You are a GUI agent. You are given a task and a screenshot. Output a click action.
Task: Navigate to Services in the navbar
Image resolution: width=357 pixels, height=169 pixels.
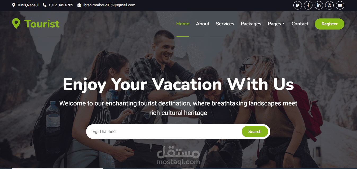click(x=225, y=24)
